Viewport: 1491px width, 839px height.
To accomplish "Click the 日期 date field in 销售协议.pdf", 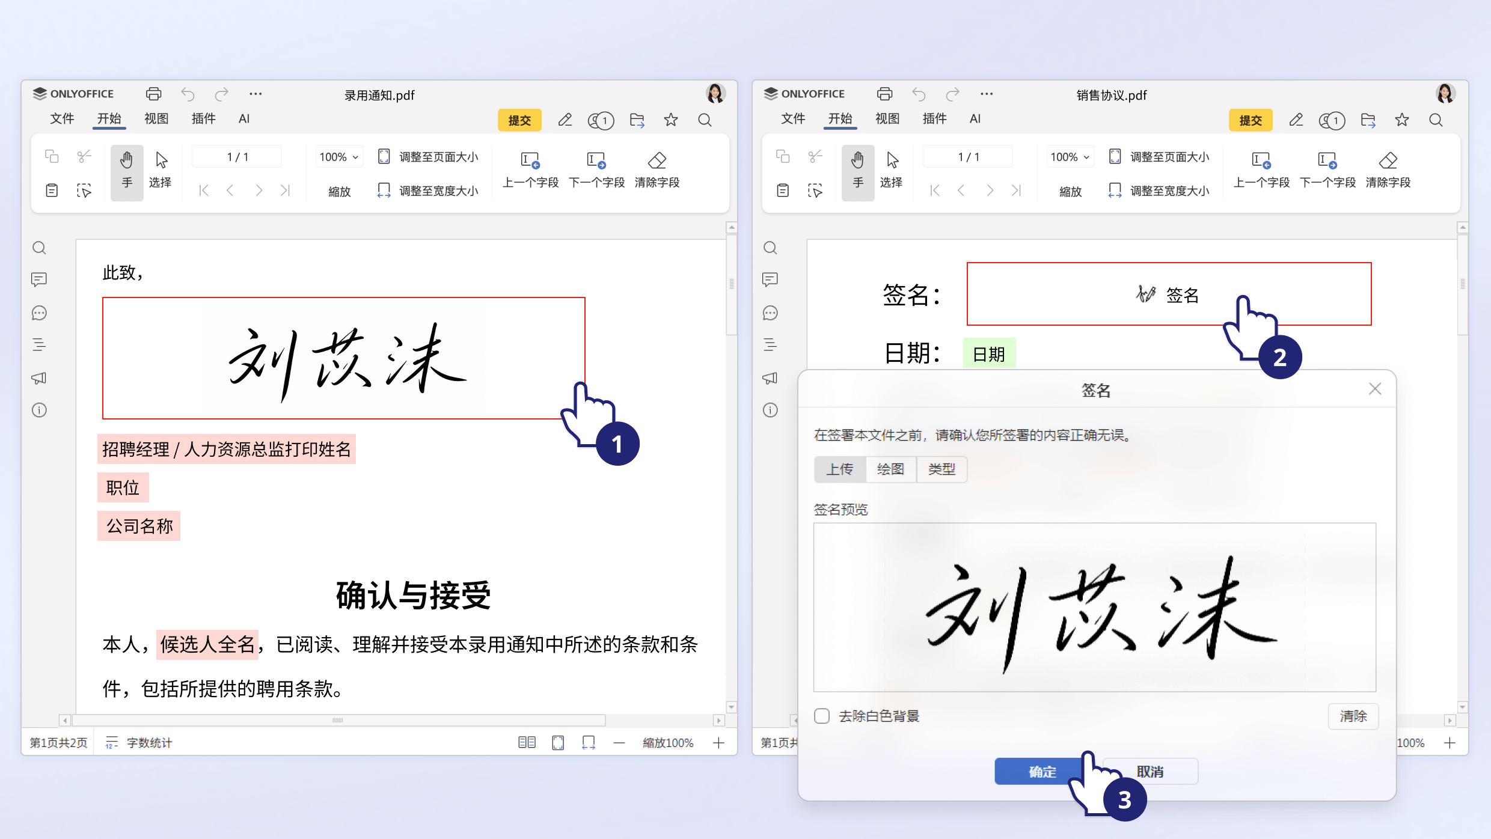I will (x=989, y=354).
